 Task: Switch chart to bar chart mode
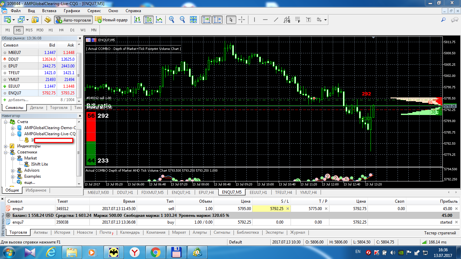click(x=137, y=20)
